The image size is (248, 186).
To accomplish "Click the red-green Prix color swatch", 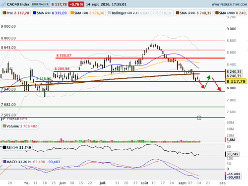I will pos(4,13).
